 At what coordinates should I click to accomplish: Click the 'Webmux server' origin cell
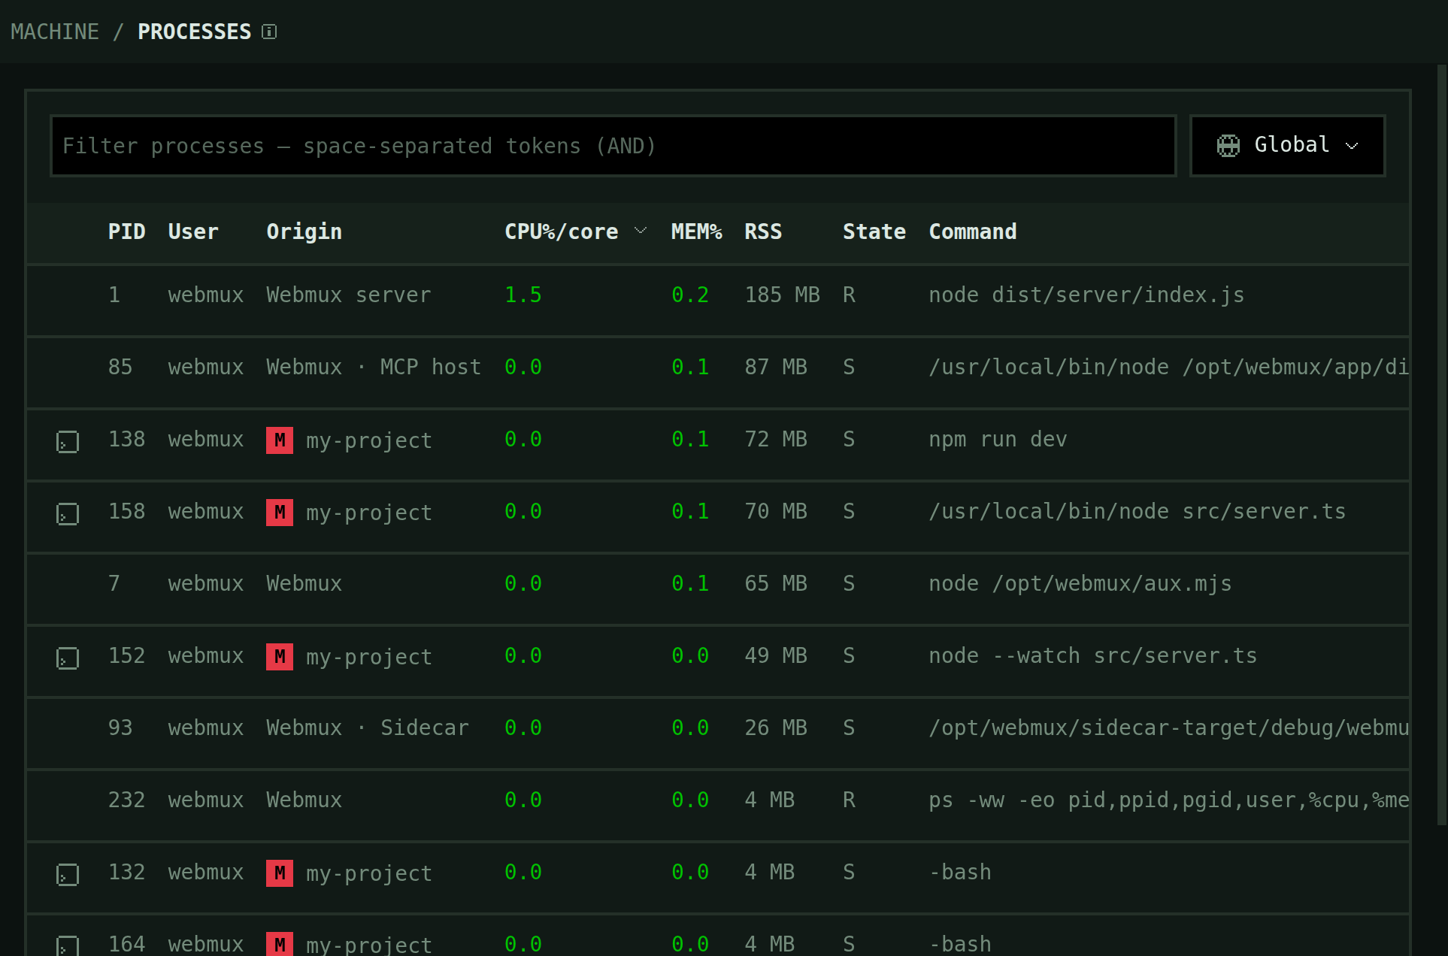pyautogui.click(x=349, y=295)
